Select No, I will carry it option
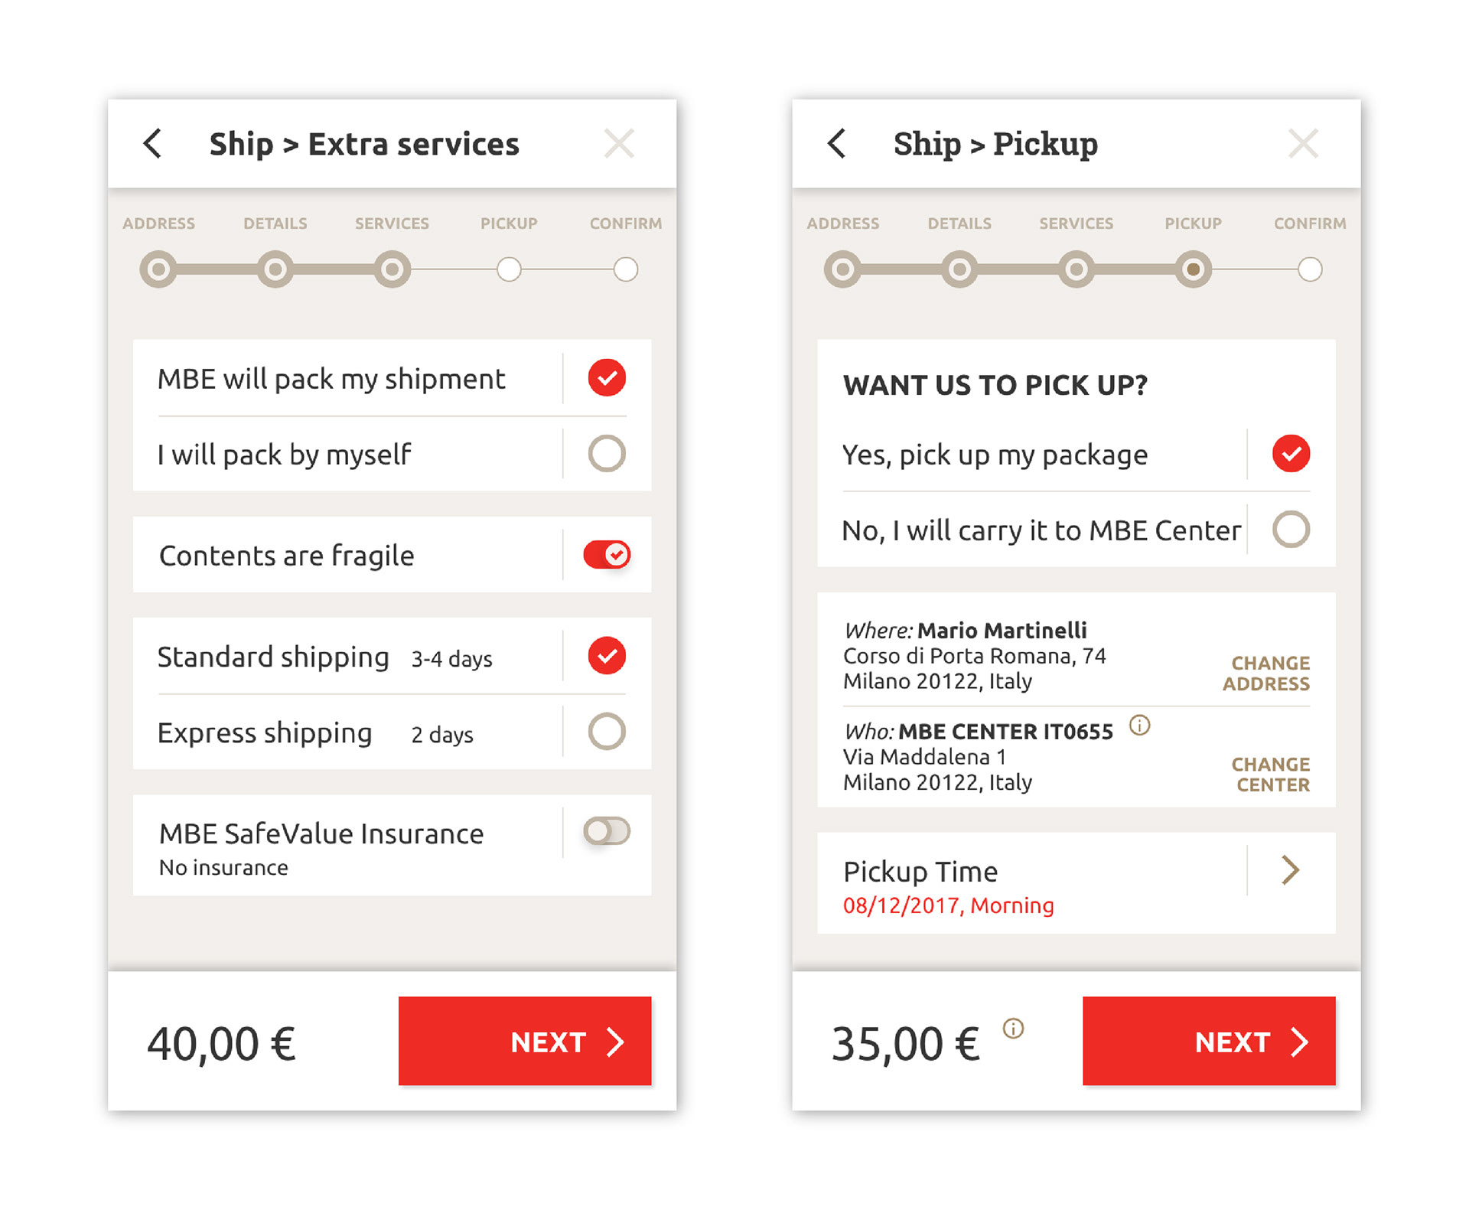Viewport: 1469px width, 1210px height. [1291, 529]
